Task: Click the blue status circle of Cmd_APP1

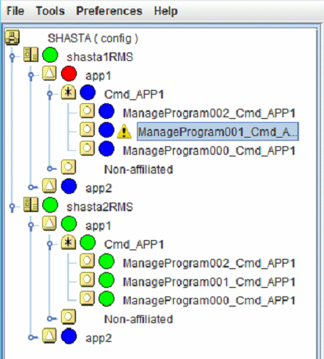Action: tap(88, 92)
